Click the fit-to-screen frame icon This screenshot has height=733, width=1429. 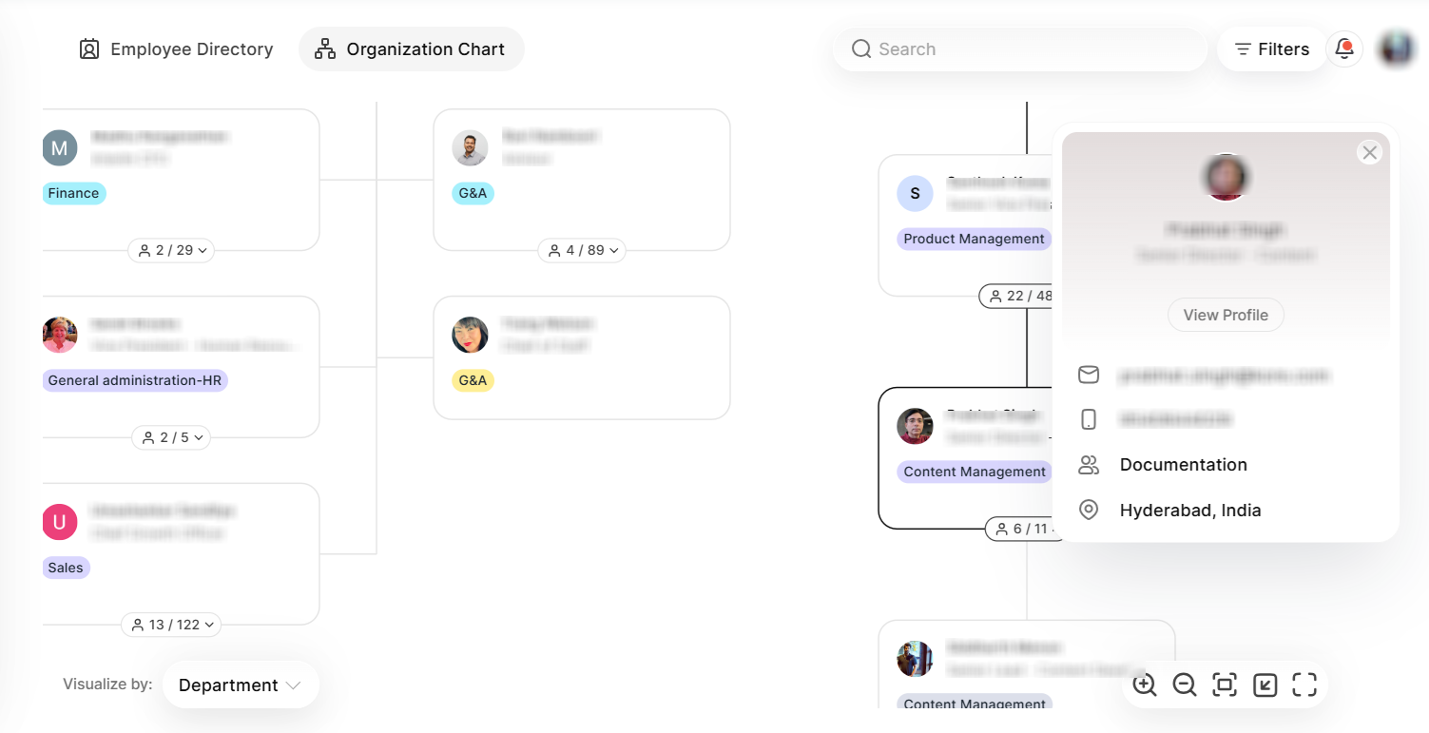(x=1225, y=685)
